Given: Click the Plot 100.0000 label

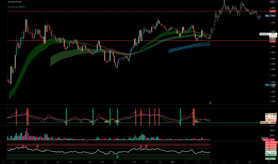Looking at the screenshot, I should 271,142.
